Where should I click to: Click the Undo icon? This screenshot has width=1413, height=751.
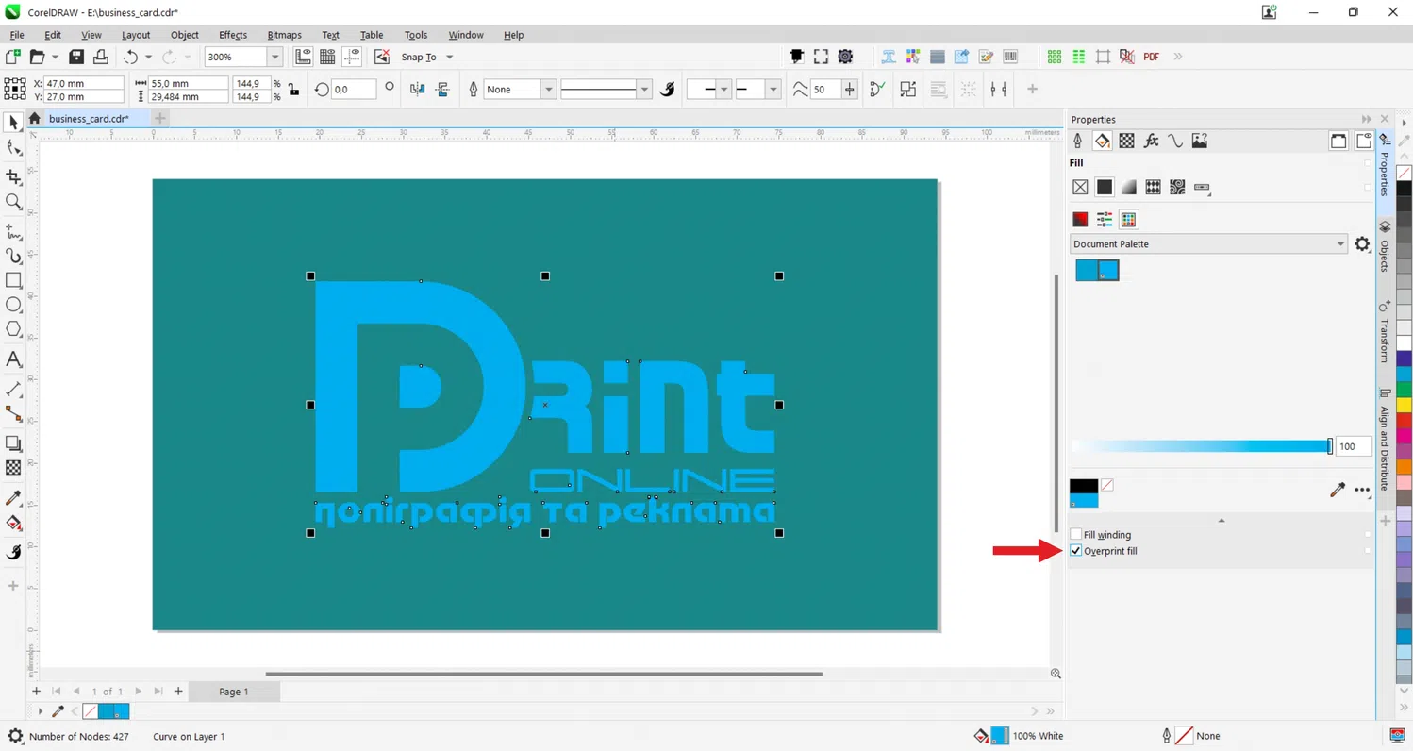tap(130, 57)
